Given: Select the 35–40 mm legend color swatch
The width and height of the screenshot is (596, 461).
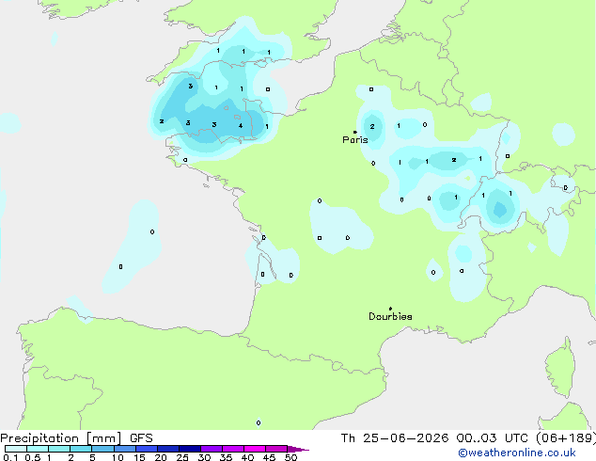Looking at the screenshot, I should (232, 449).
